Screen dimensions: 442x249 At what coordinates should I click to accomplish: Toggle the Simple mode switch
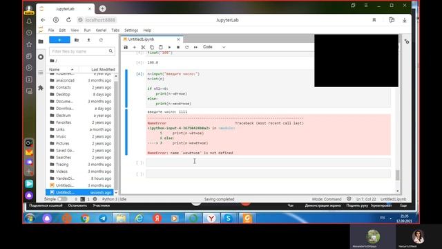(x=63, y=199)
